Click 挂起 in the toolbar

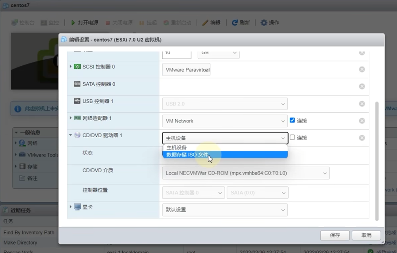(x=148, y=23)
